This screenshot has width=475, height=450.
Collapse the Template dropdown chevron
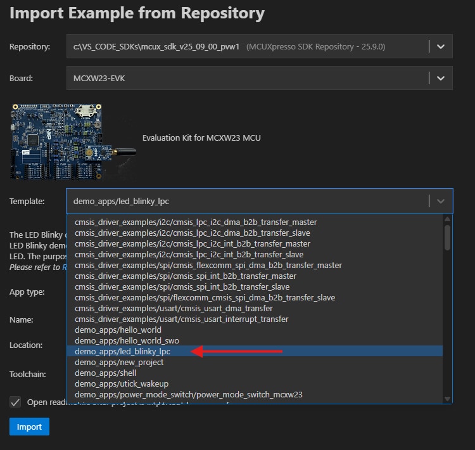[441, 201]
